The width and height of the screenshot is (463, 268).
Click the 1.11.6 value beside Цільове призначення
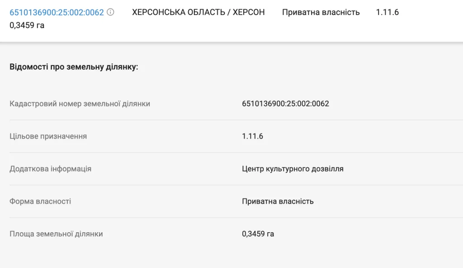[x=252, y=136]
